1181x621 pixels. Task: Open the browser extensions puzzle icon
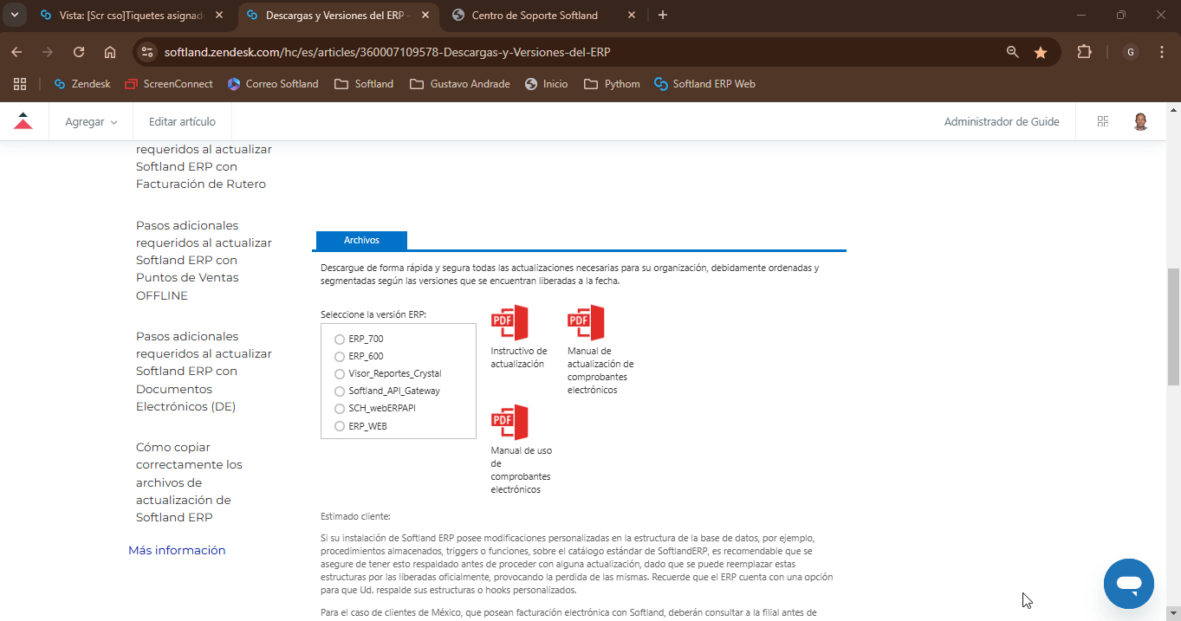point(1084,52)
